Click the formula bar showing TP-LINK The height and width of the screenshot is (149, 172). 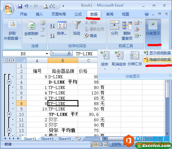[x=85, y=54]
